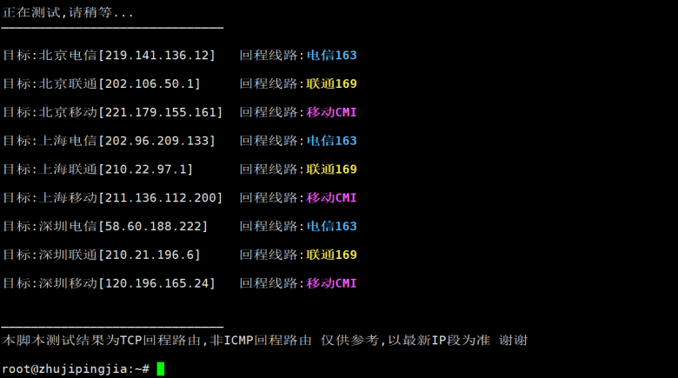Click the footer note about TCP回程路由

pos(264,341)
